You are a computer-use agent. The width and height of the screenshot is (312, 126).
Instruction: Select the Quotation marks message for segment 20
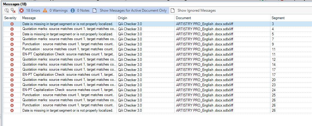tap(69, 80)
